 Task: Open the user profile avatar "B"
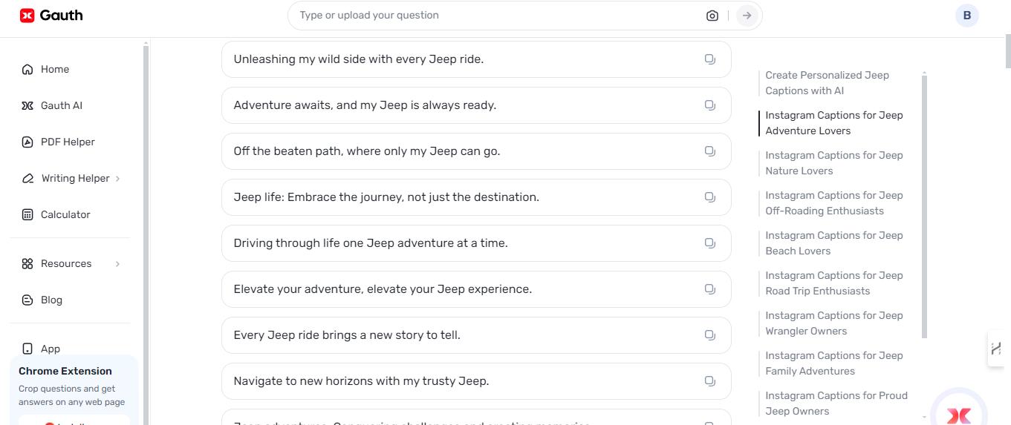click(x=966, y=15)
